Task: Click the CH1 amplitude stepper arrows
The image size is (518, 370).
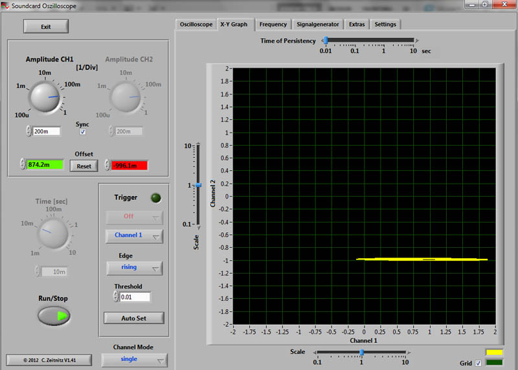Action: click(28, 131)
